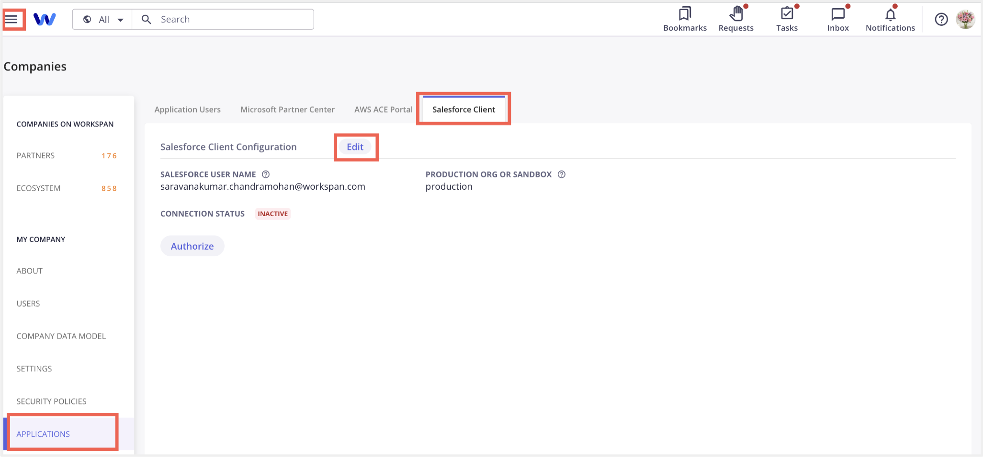This screenshot has width=983, height=457.
Task: Click the My Company section header
Action: click(41, 240)
